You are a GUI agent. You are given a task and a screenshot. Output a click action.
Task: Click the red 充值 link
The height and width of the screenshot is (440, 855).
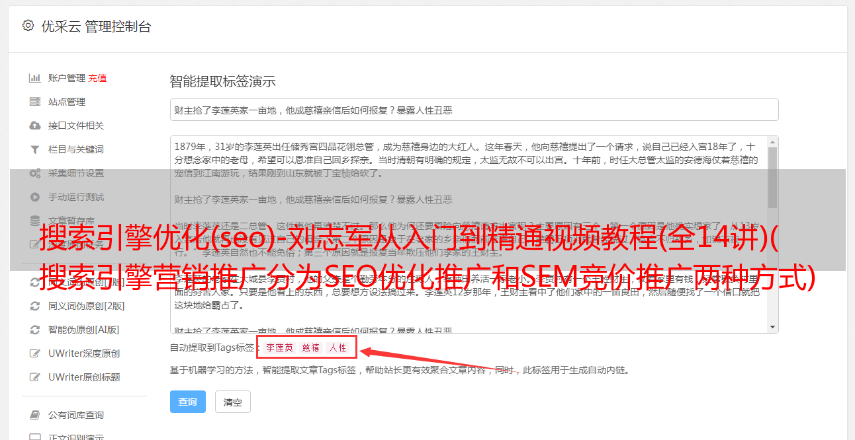[97, 78]
